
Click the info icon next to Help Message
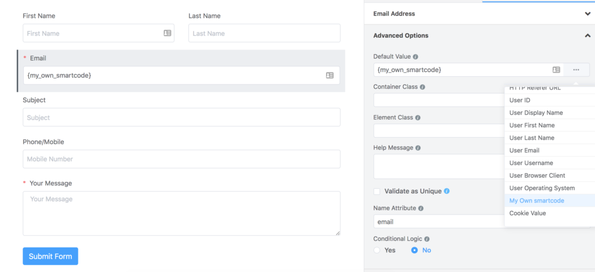pos(418,148)
